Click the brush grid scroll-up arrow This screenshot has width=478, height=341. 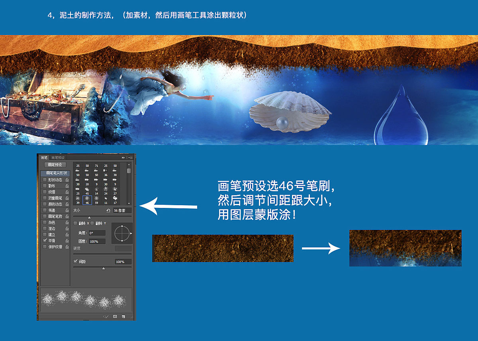pyautogui.click(x=129, y=165)
